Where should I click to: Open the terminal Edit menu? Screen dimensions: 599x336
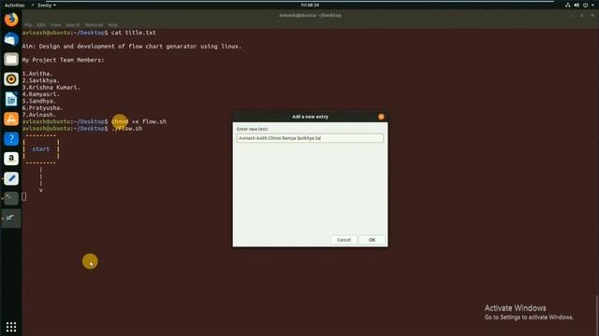(x=41, y=25)
